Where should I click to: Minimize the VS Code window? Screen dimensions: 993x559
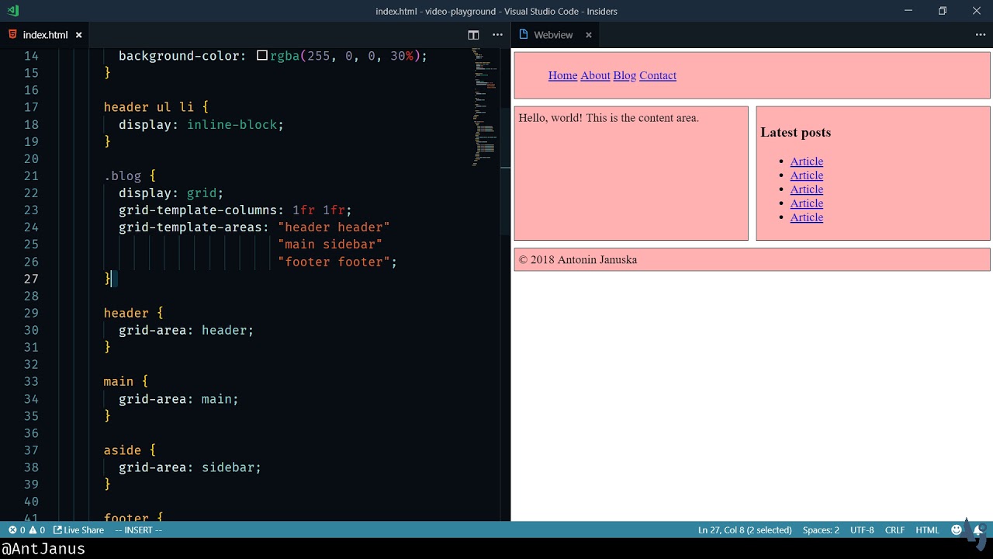pos(908,11)
